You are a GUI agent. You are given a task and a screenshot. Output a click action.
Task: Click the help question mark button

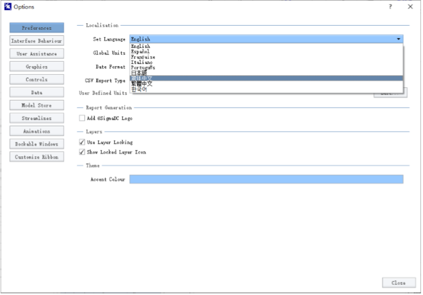(390, 7)
